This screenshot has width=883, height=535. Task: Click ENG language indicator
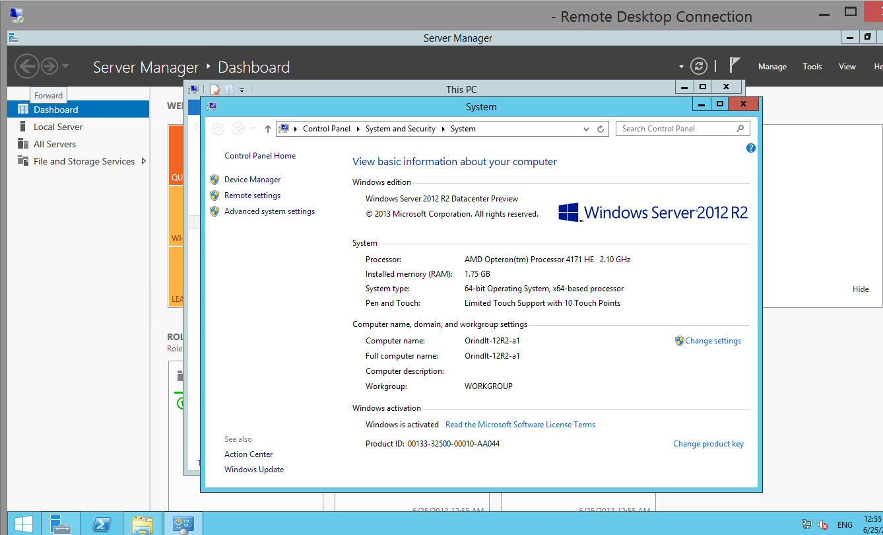point(845,525)
